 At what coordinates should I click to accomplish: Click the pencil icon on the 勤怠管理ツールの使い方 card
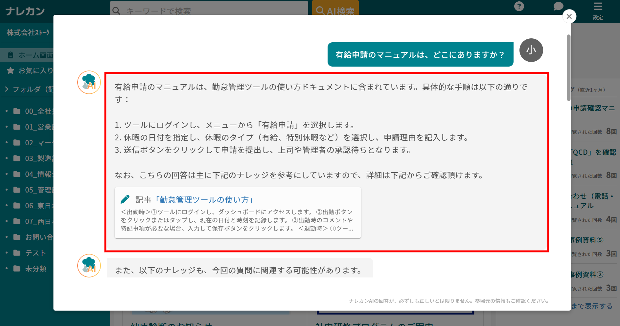pyautogui.click(x=126, y=199)
